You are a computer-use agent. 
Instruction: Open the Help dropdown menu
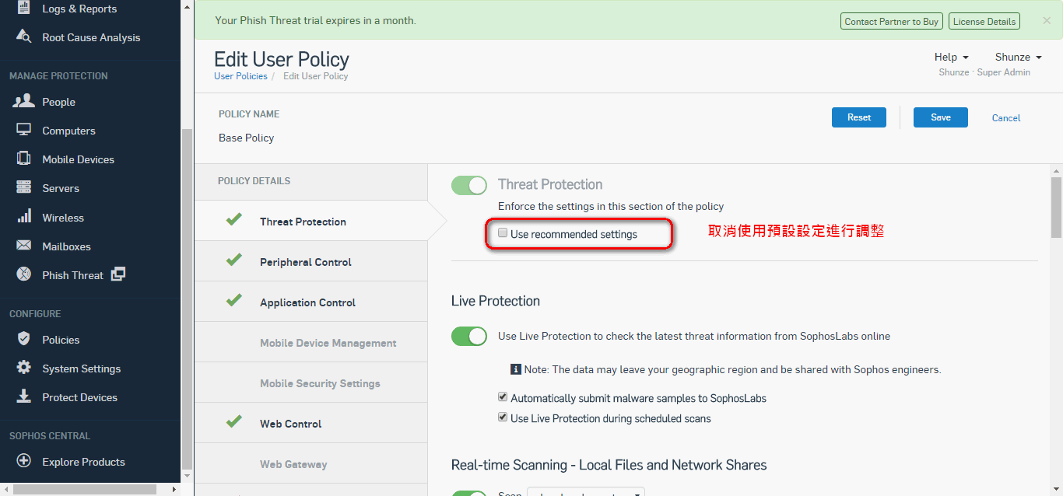click(x=952, y=57)
